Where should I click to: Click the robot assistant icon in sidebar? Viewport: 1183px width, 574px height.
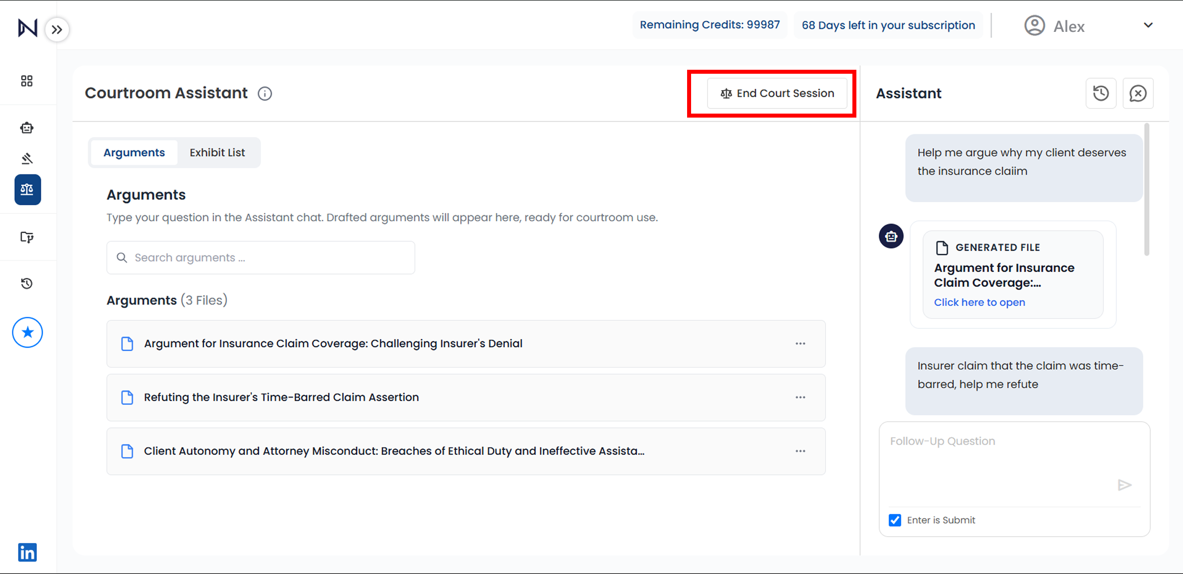coord(27,128)
